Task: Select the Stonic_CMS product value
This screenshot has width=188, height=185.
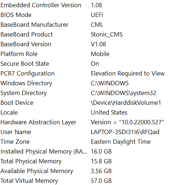Action: (107, 34)
